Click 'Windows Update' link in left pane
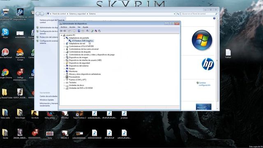263x148 pixels. point(47,100)
